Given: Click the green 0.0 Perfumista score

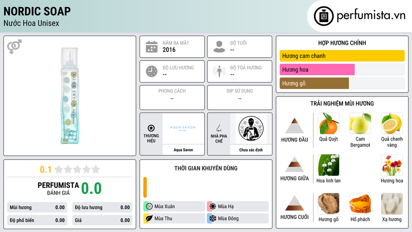Looking at the screenshot, I should click(91, 188).
